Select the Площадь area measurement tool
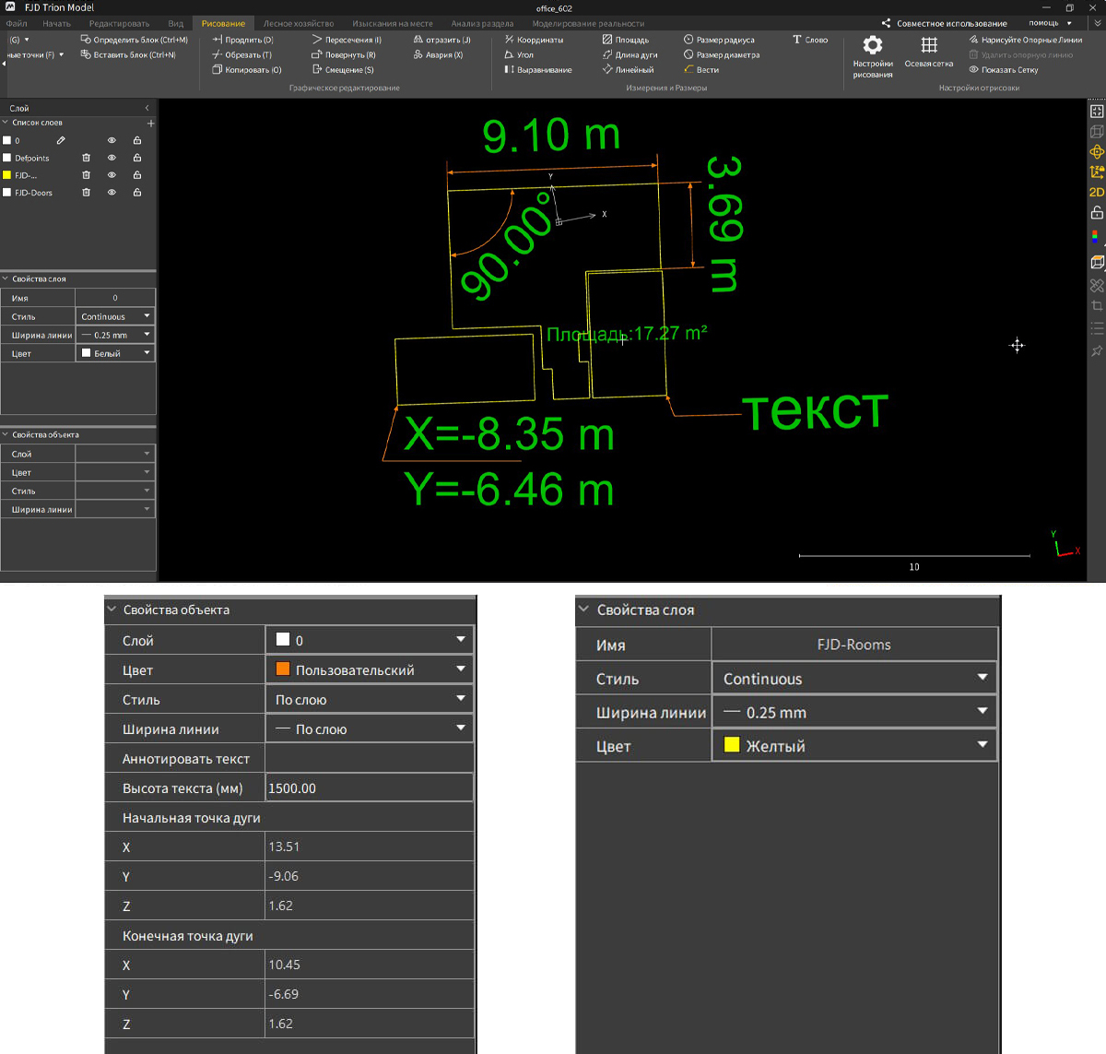The height and width of the screenshot is (1054, 1106). [x=626, y=40]
